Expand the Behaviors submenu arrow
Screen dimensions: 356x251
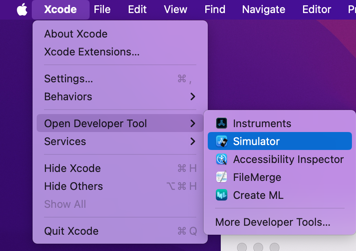tap(193, 97)
